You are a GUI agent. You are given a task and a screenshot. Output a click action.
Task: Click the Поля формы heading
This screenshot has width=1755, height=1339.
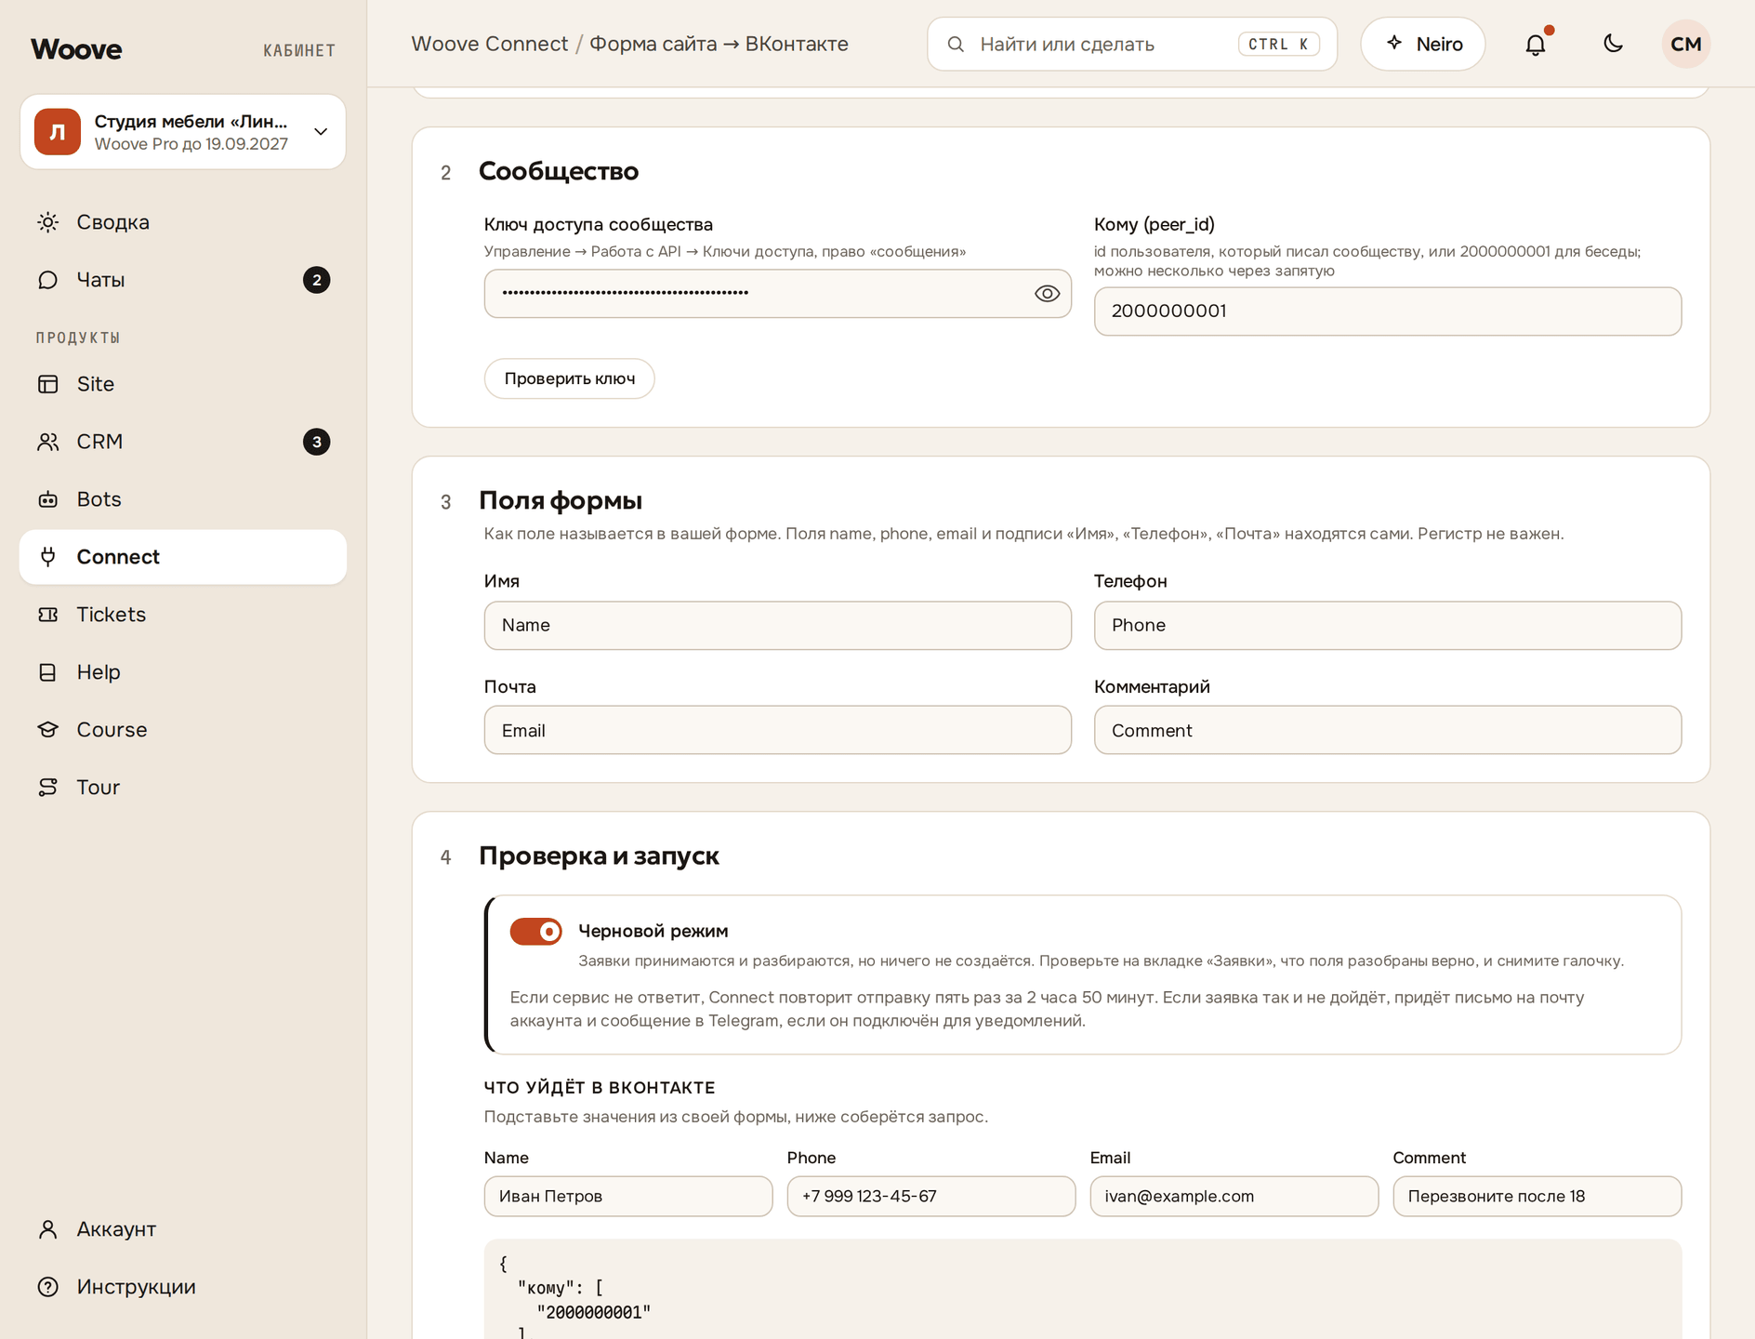(561, 500)
